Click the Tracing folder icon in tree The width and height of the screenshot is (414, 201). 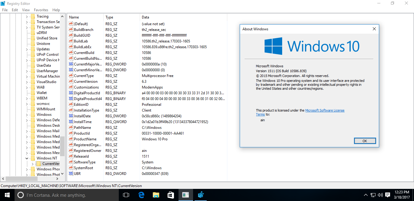coord(33,16)
